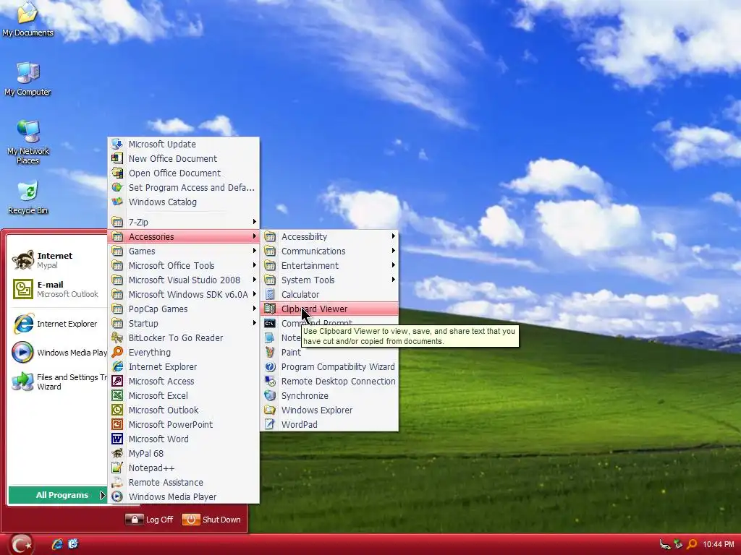Click the Windows Explorer icon in Accessories

(270, 410)
